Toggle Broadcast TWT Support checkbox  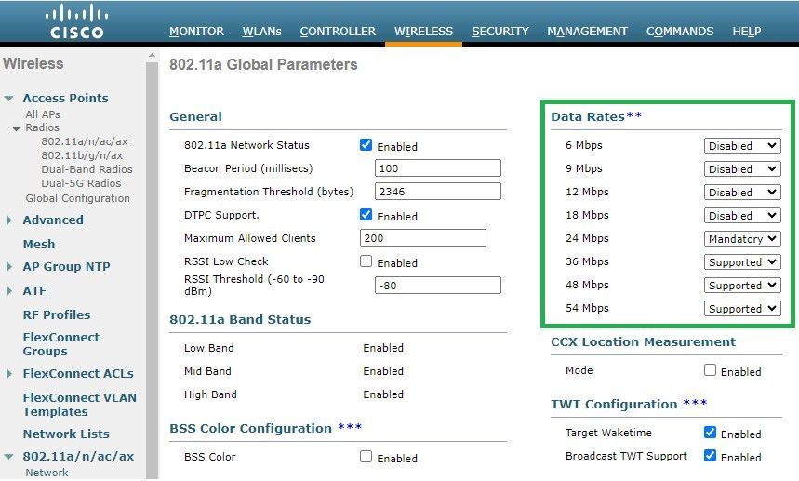coord(710,456)
